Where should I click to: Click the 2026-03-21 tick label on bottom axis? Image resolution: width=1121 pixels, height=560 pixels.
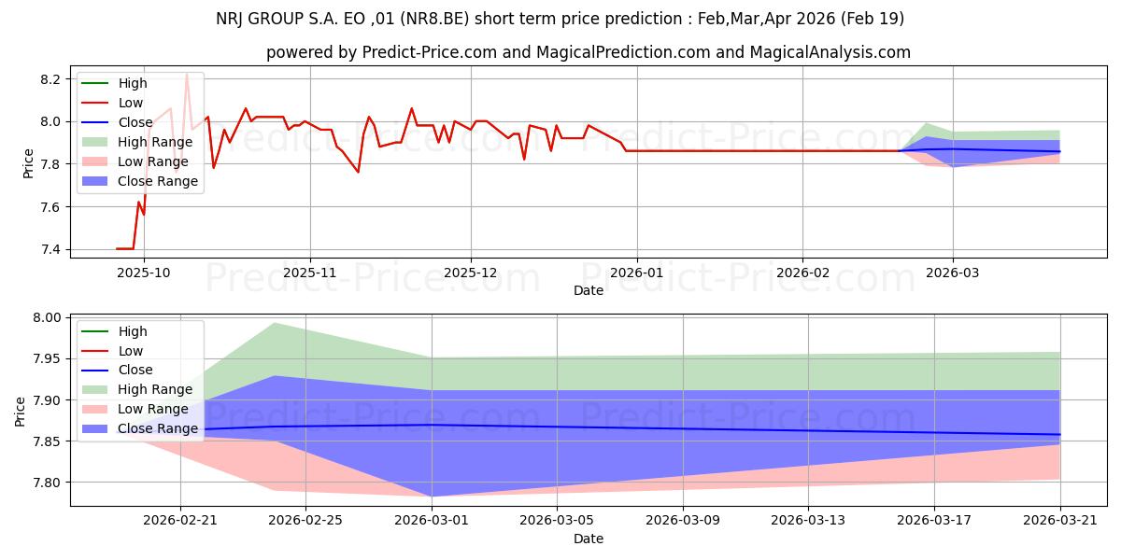pyautogui.click(x=1059, y=521)
